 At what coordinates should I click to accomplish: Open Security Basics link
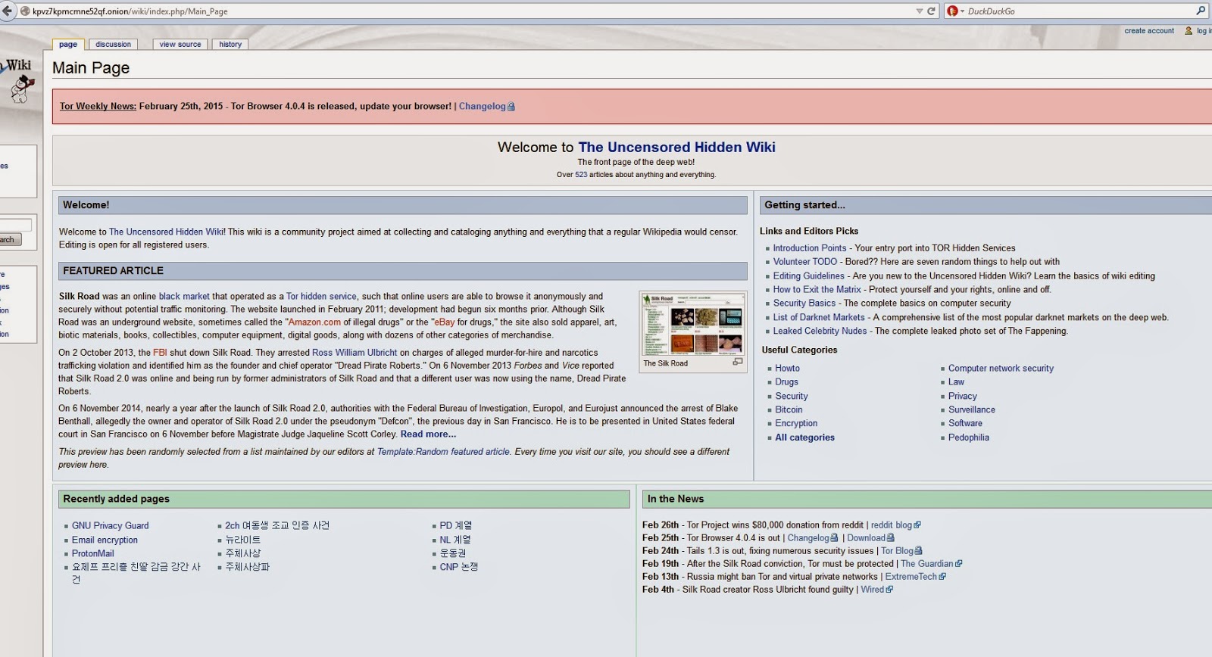click(x=804, y=304)
